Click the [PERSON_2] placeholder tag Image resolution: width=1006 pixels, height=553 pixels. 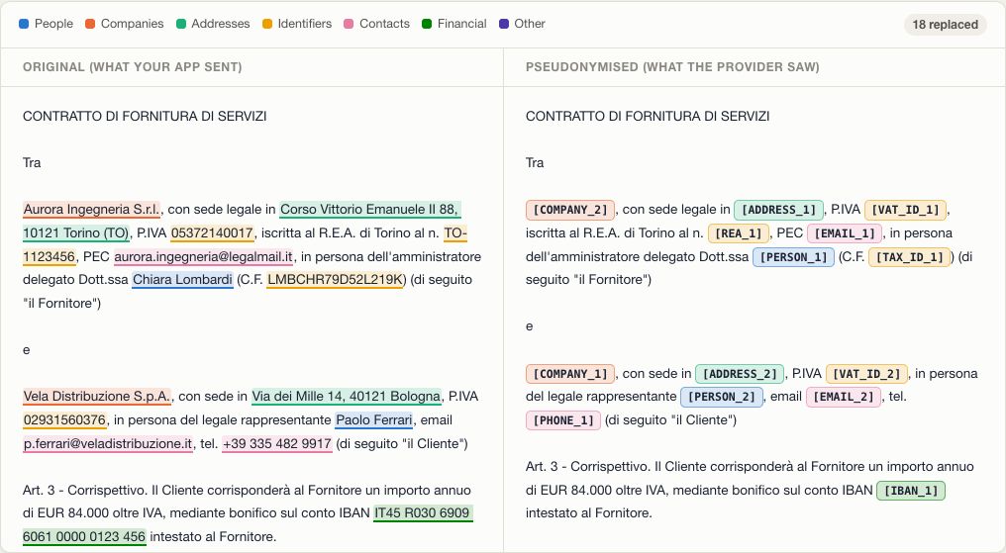pos(722,397)
